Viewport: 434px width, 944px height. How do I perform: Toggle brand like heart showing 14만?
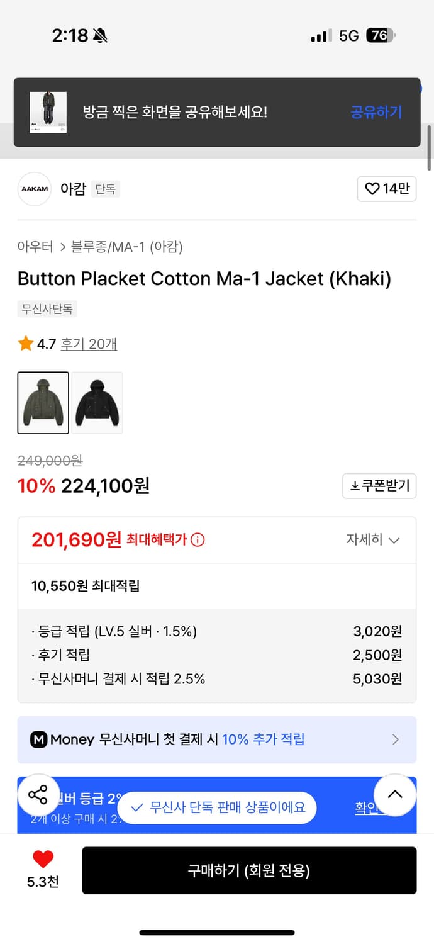[x=387, y=189]
